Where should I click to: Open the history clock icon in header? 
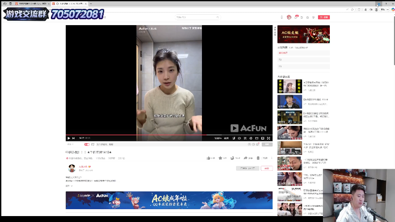(302, 17)
